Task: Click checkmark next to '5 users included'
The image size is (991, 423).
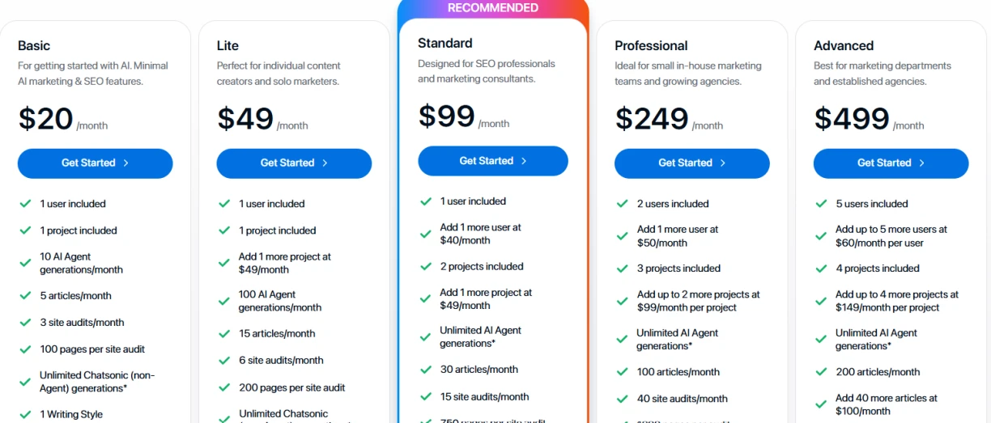Action: click(821, 204)
